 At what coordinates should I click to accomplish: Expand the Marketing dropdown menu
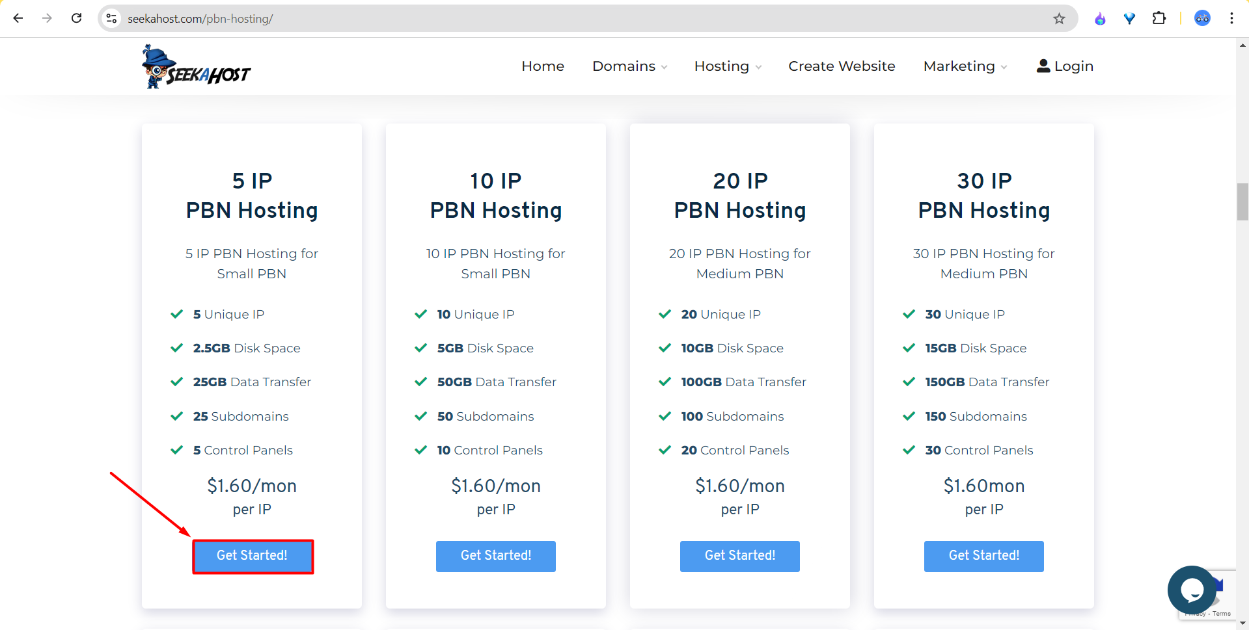965,66
